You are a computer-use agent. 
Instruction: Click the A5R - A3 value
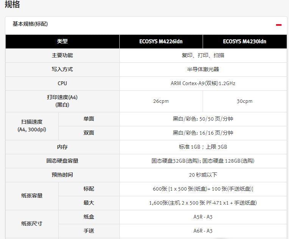tap(203, 217)
